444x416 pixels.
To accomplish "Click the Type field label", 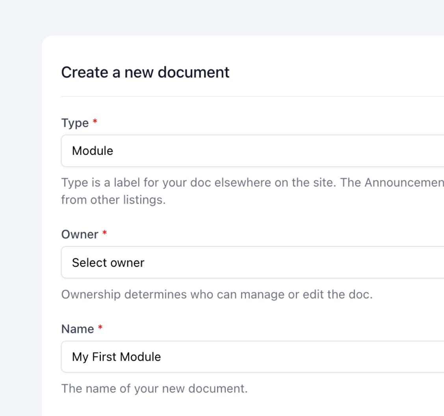I will tap(75, 123).
